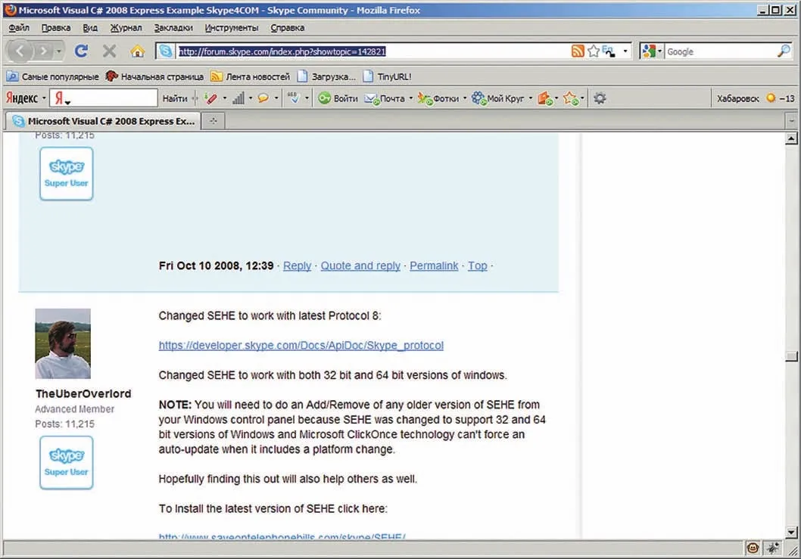Click the Найти search button
This screenshot has width=801, height=559.
175,98
